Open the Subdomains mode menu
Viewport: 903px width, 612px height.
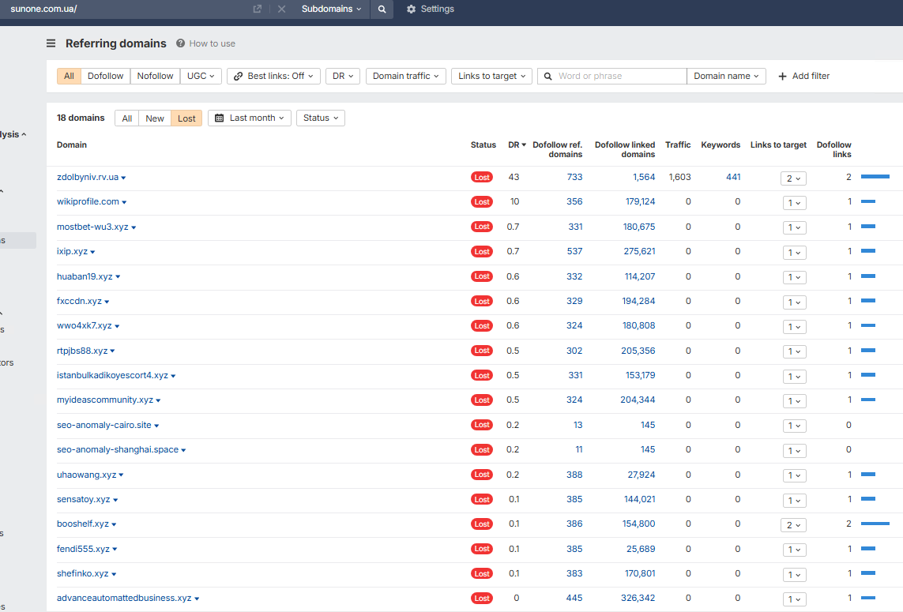coord(331,9)
